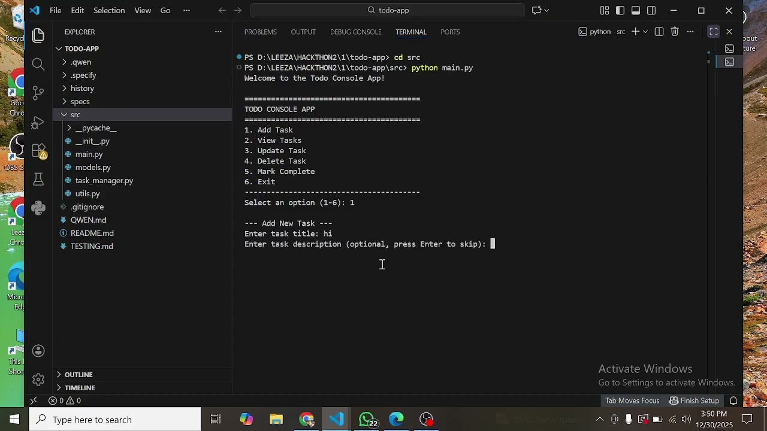Select the second terminal in the terminal list

[x=729, y=62]
